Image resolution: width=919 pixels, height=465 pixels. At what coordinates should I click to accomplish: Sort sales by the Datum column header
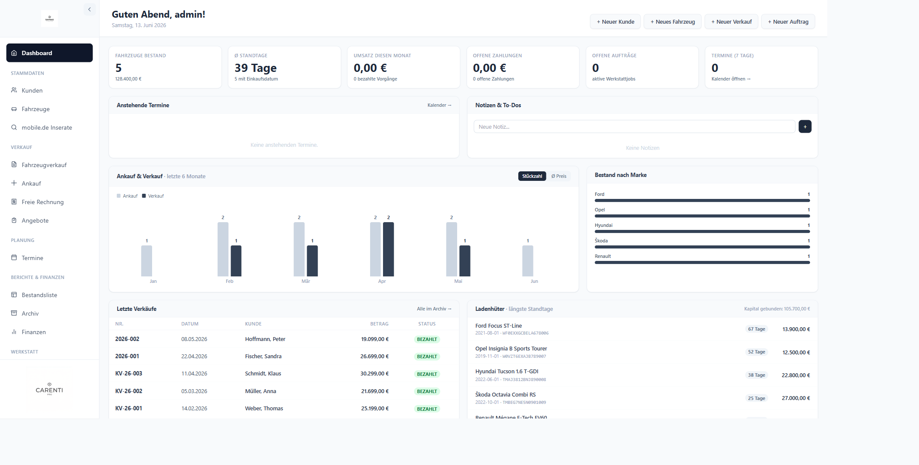tap(190, 324)
